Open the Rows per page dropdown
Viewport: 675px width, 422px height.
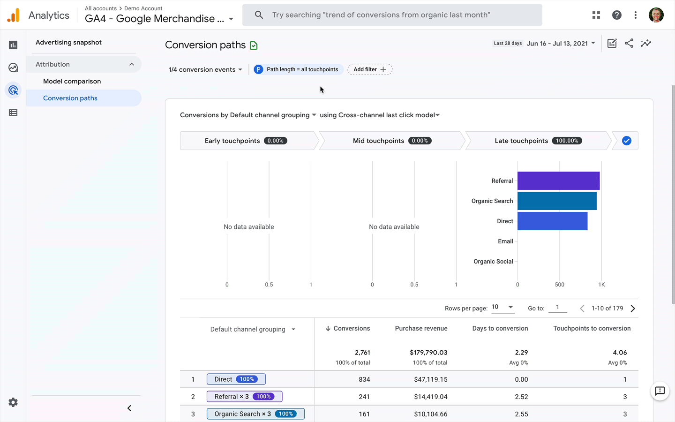coord(503,308)
